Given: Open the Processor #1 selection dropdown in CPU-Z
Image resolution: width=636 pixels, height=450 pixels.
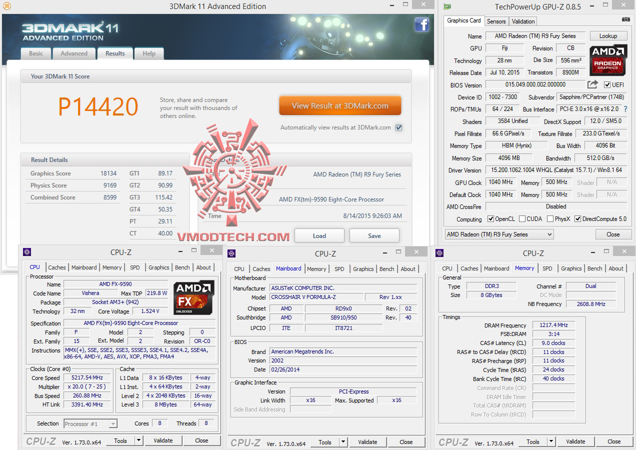Looking at the screenshot, I should coord(114,423).
